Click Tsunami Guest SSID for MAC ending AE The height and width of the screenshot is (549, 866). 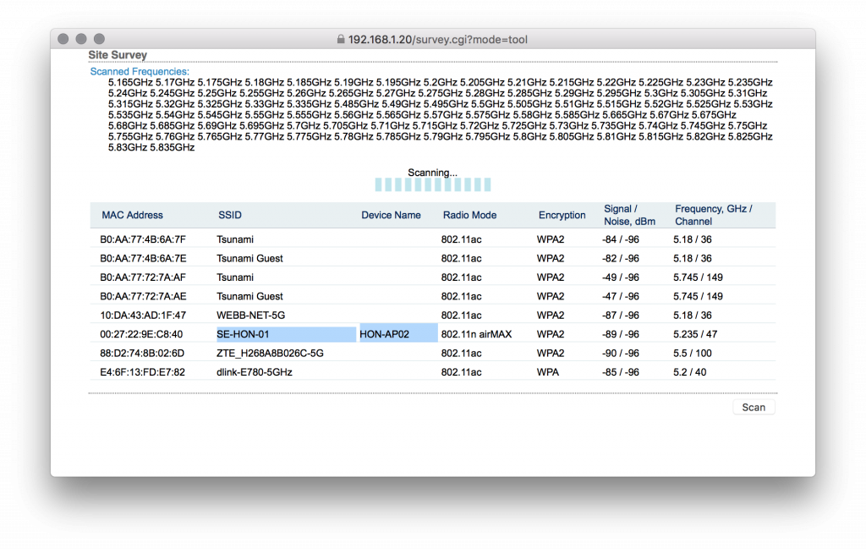click(x=249, y=296)
